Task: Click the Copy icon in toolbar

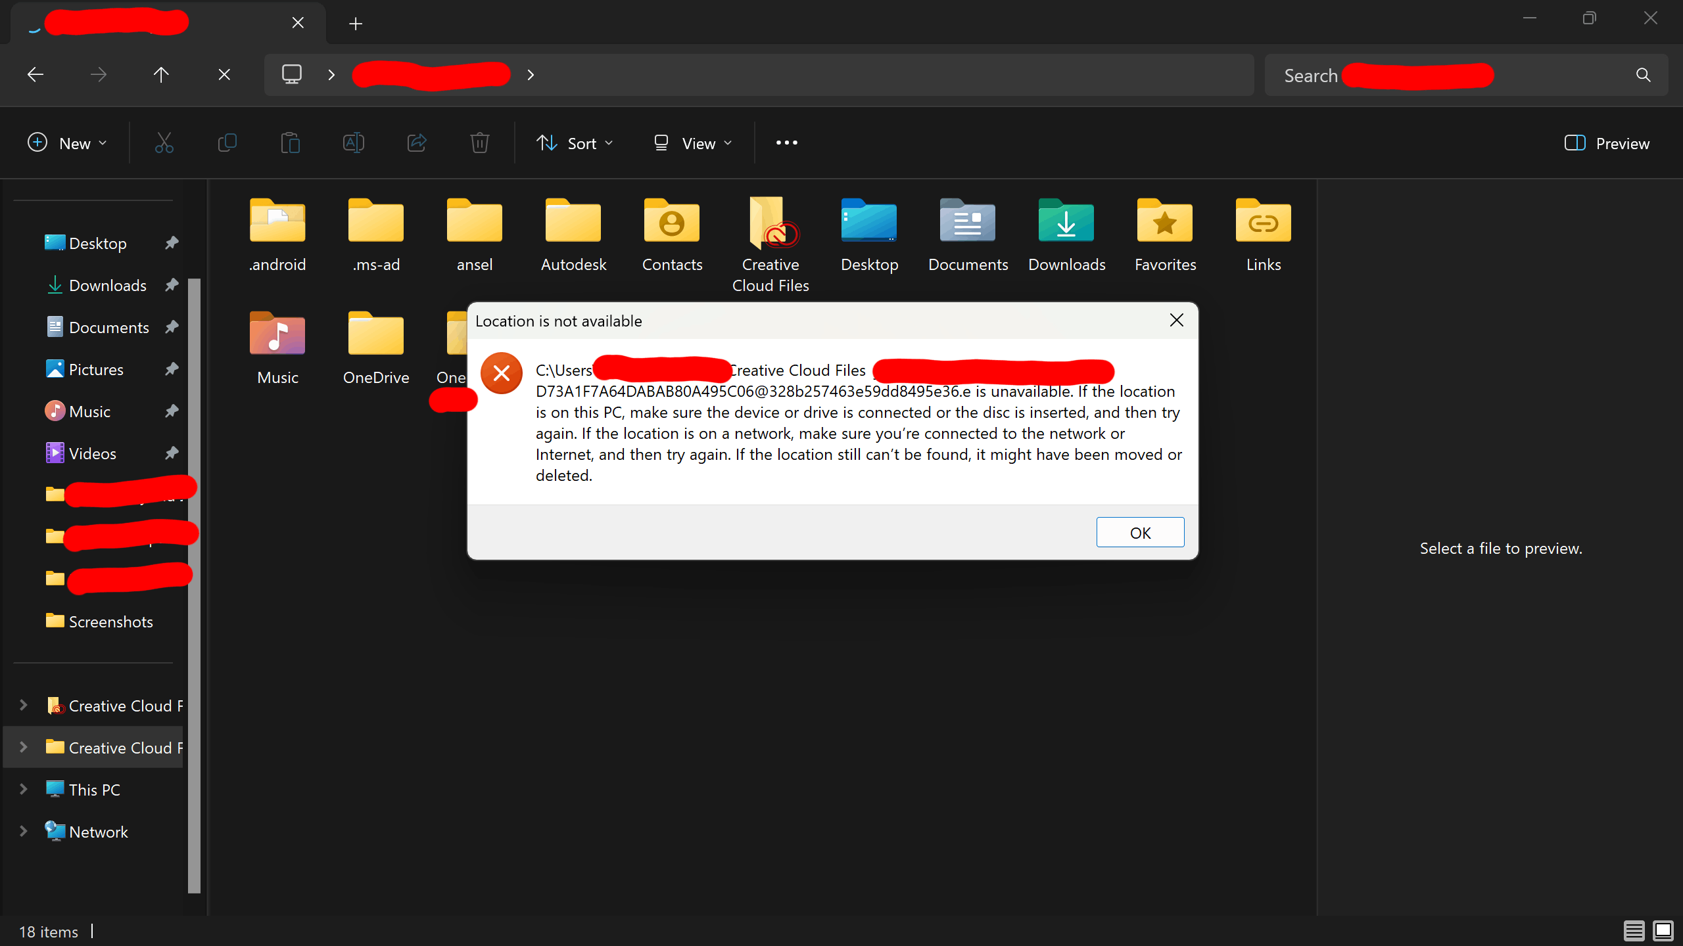Action: [227, 143]
